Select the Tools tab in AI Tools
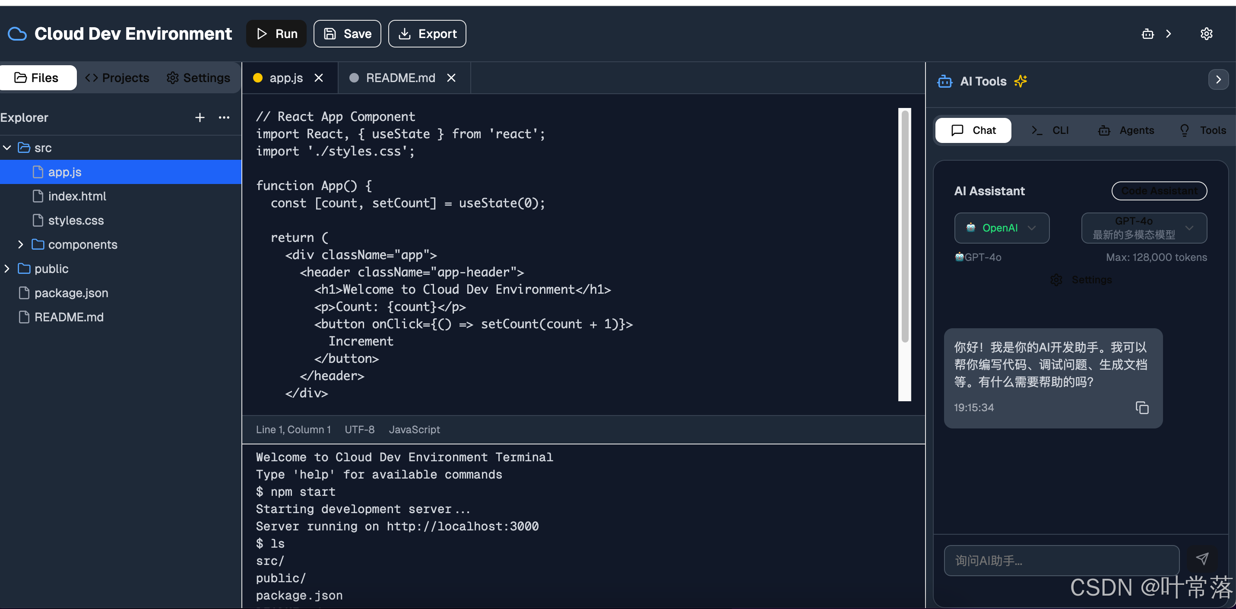The height and width of the screenshot is (609, 1236). coord(1202,130)
